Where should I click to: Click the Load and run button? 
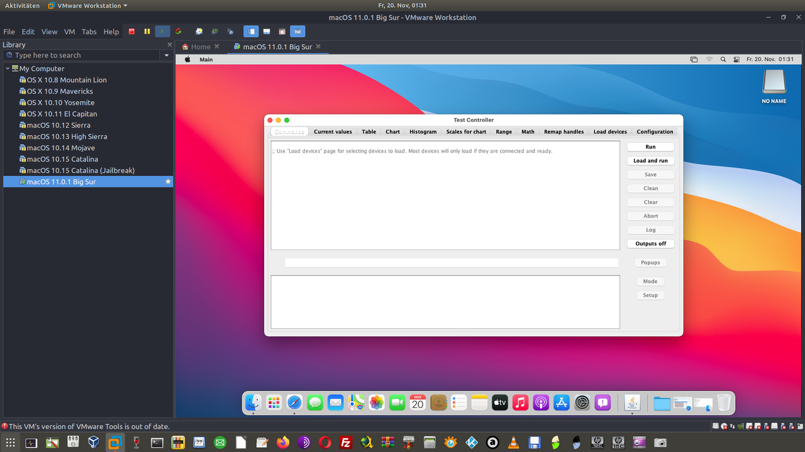(x=650, y=161)
